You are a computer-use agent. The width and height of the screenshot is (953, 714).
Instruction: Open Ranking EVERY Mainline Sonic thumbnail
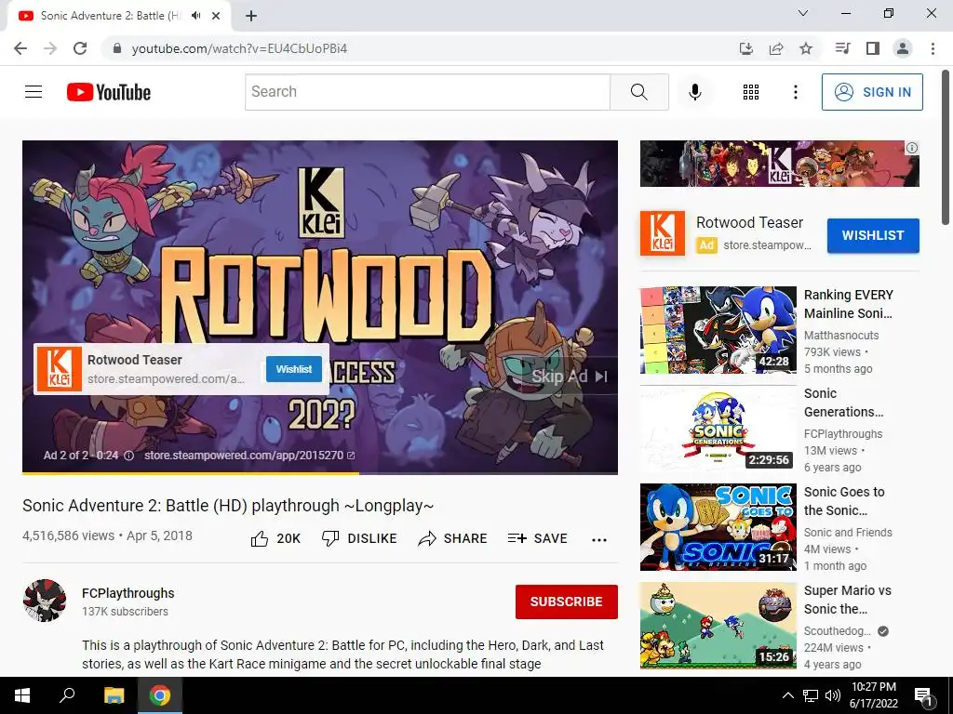click(718, 330)
